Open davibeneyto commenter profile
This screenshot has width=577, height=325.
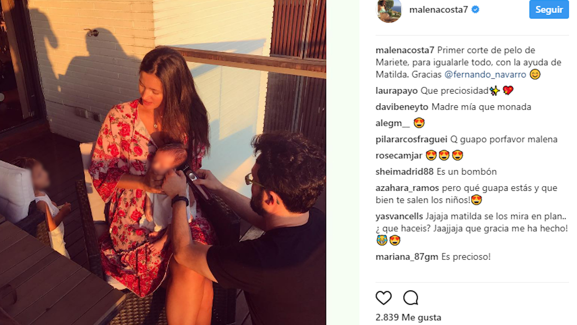[402, 107]
